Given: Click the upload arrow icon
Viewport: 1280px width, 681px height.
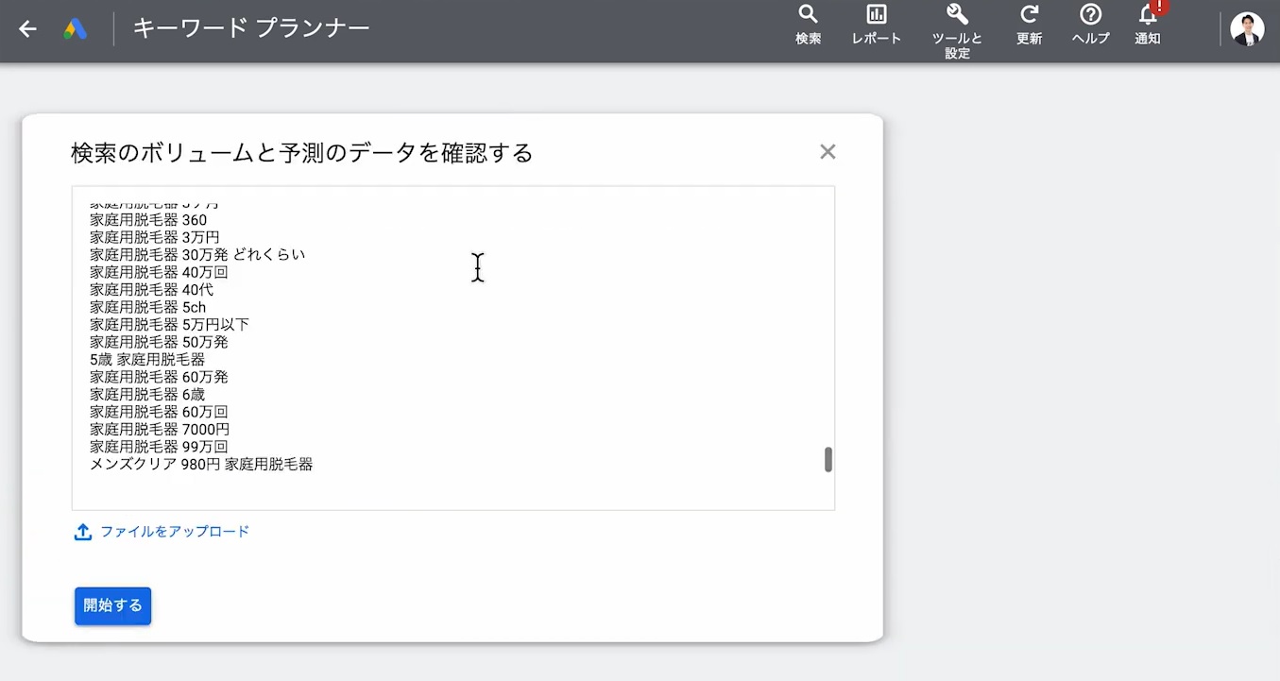Looking at the screenshot, I should click(83, 532).
